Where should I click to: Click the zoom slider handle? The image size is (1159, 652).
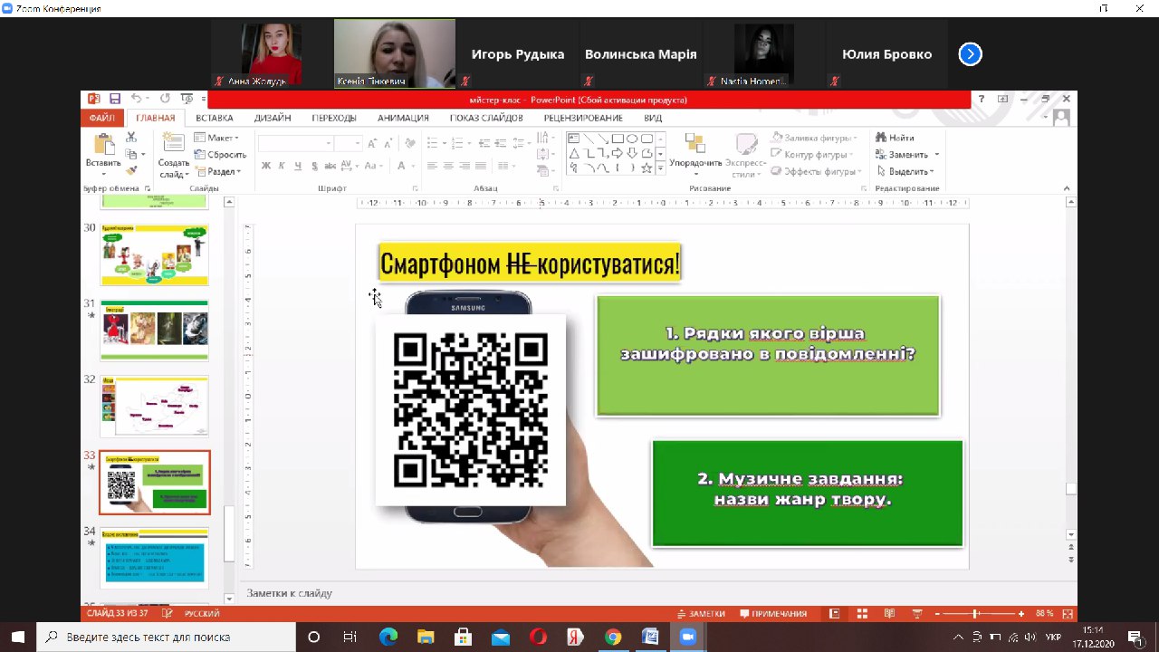974,614
